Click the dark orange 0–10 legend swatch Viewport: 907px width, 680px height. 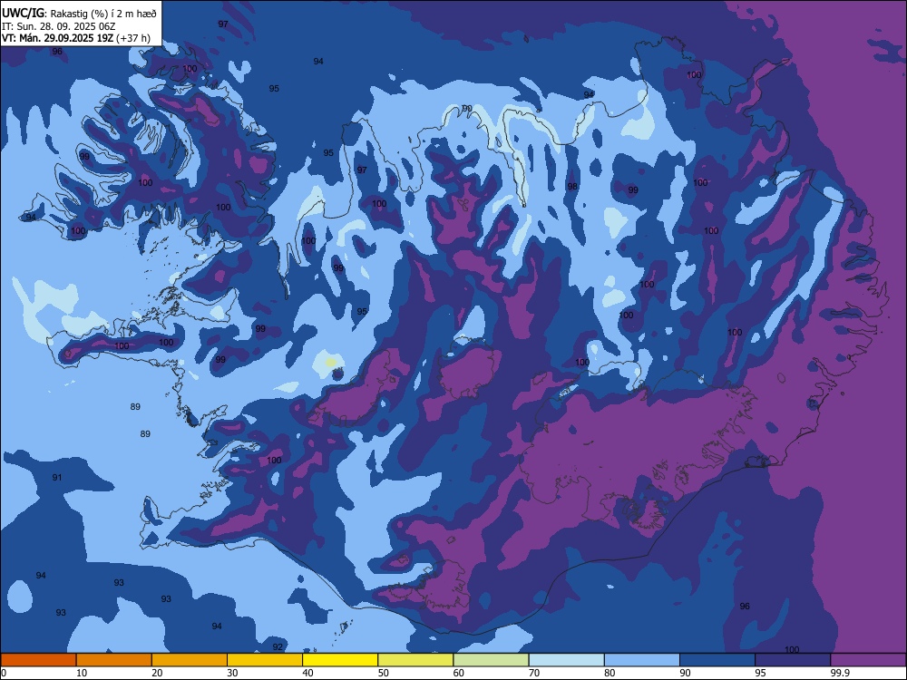click(38, 660)
